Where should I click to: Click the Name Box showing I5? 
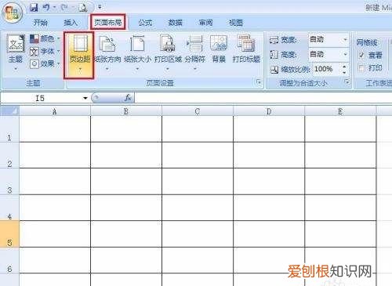point(41,98)
